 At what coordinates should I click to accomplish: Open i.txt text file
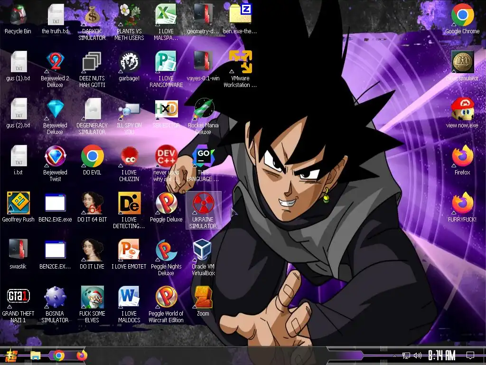[x=18, y=161]
